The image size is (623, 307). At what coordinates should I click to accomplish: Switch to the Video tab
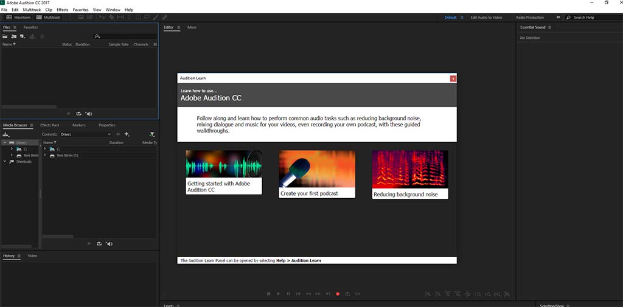(32, 256)
